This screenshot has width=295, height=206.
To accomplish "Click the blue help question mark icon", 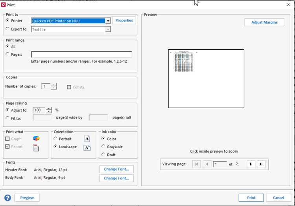I will (8, 198).
